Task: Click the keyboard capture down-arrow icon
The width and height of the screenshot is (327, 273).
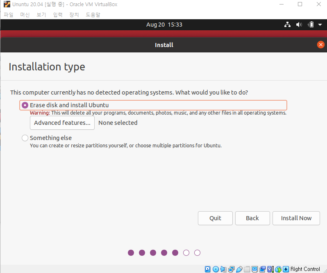Action: (286, 269)
